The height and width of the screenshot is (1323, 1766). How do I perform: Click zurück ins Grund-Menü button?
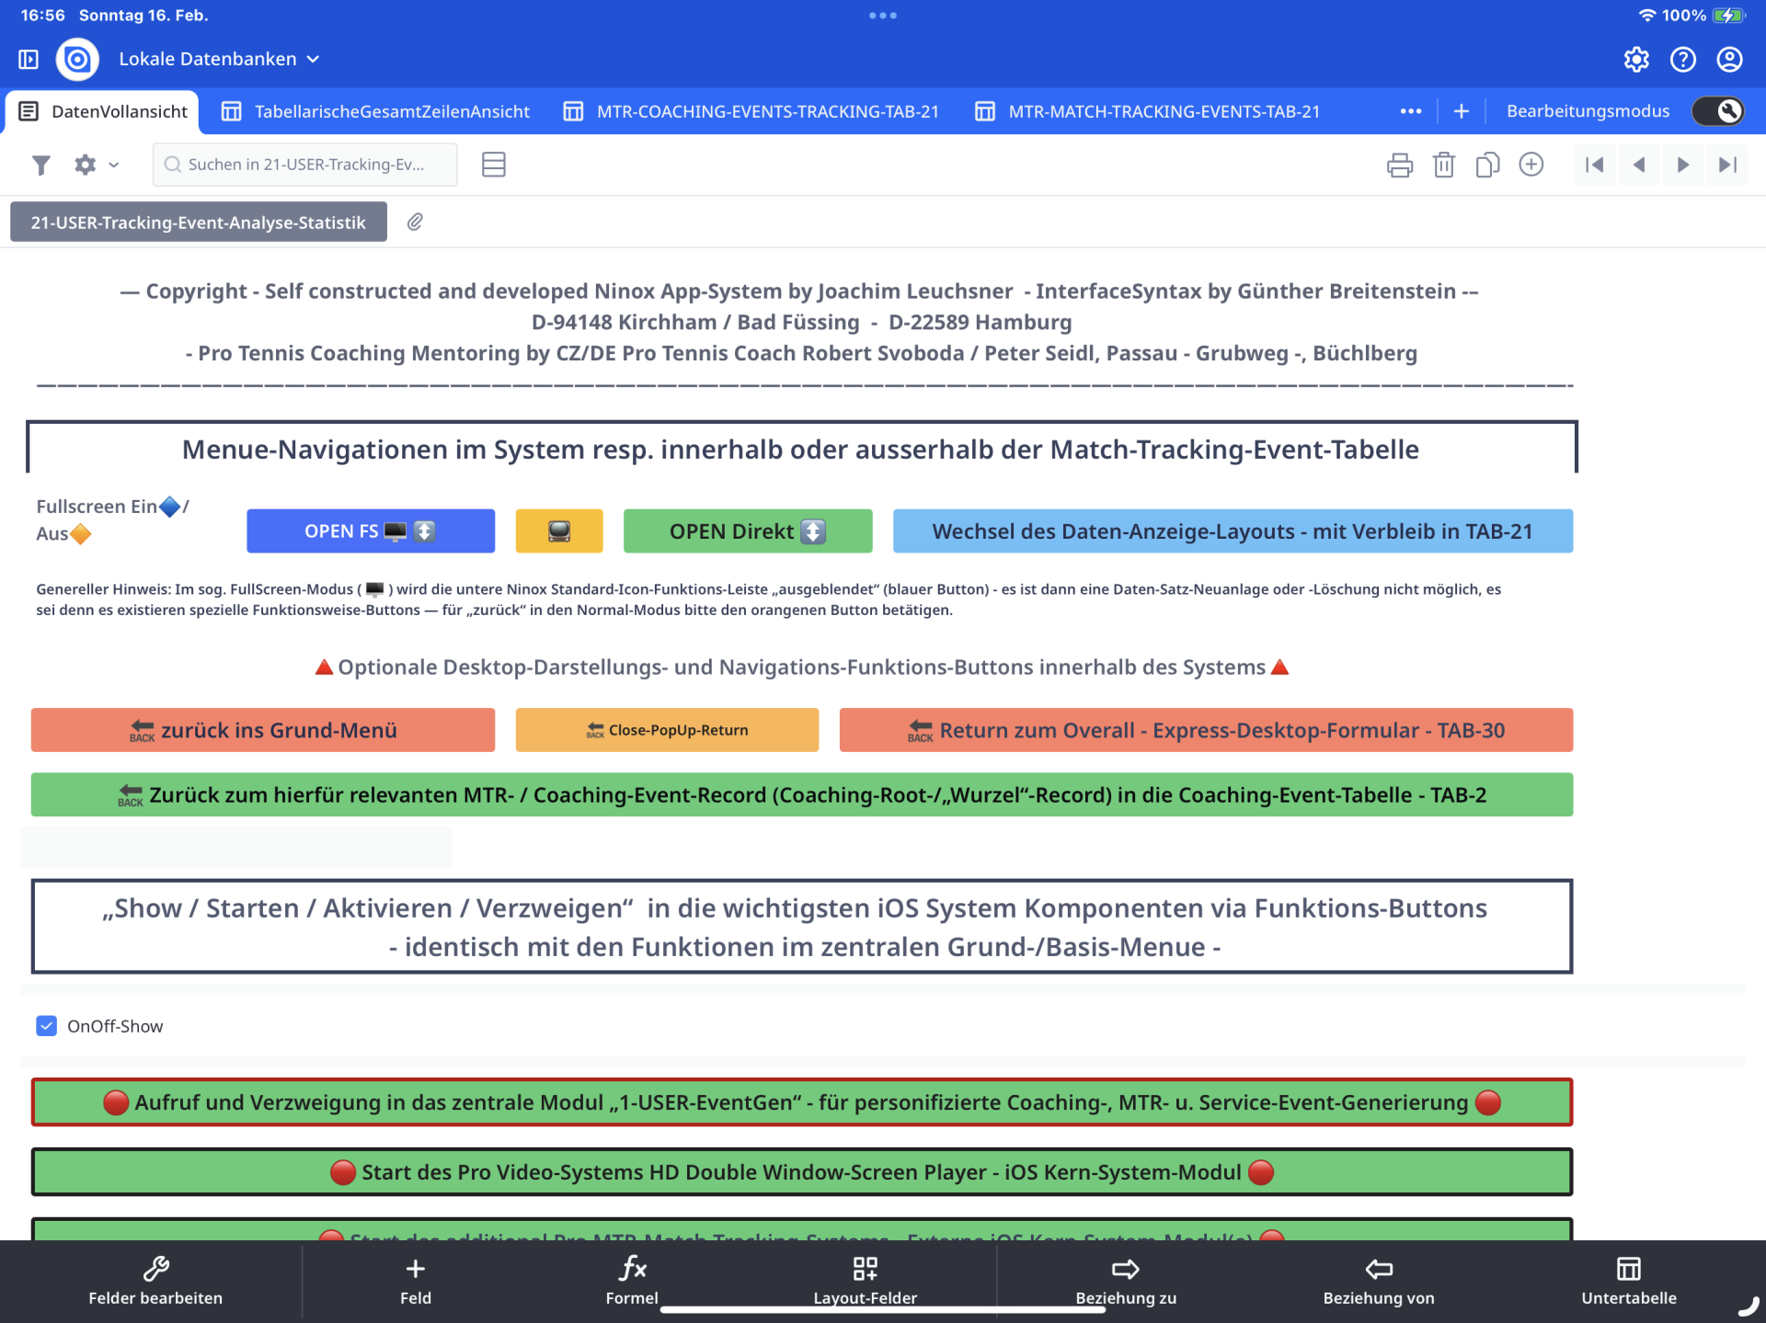263,730
